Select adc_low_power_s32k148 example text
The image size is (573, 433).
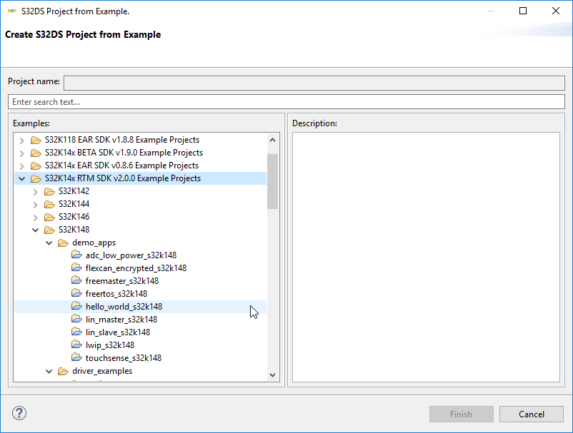131,255
